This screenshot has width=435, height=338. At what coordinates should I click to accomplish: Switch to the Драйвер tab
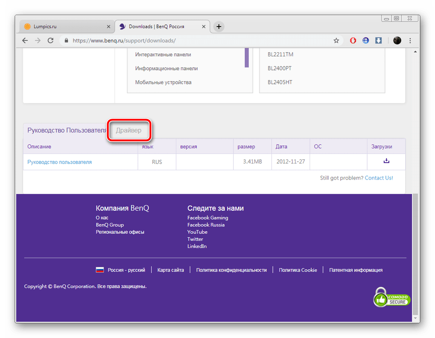[x=129, y=131]
